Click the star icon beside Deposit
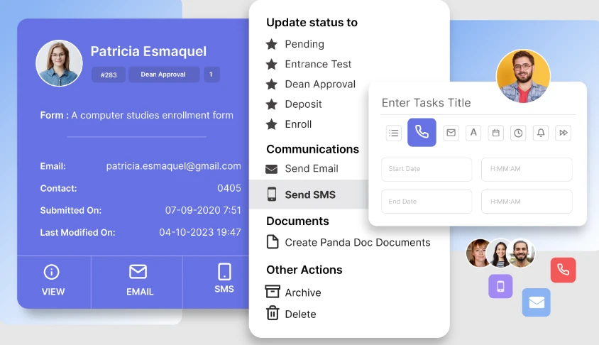 tap(272, 104)
